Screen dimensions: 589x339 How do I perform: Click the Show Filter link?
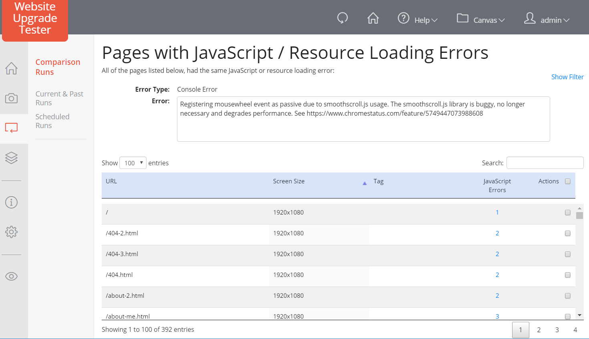567,77
